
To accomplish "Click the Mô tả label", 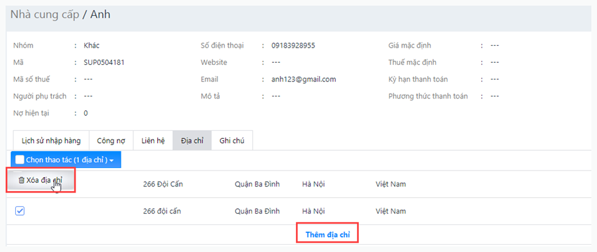I will [210, 97].
